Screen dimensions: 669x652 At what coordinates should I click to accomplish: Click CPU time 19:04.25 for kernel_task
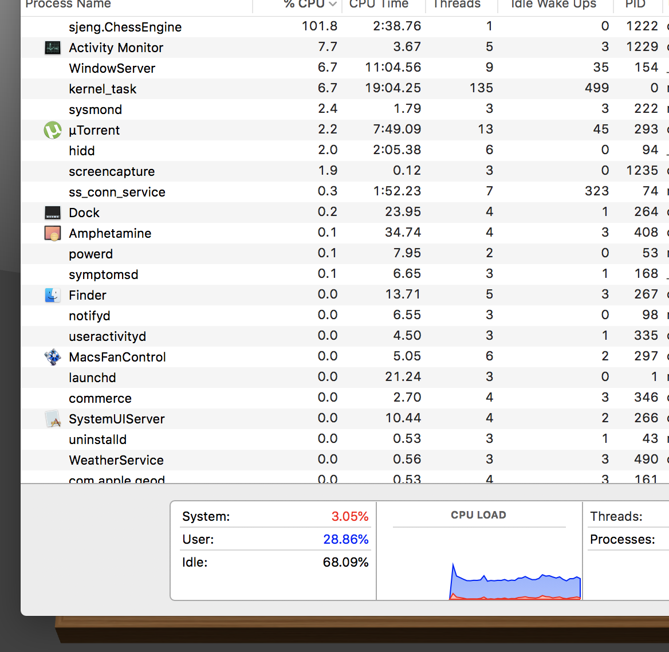(393, 88)
